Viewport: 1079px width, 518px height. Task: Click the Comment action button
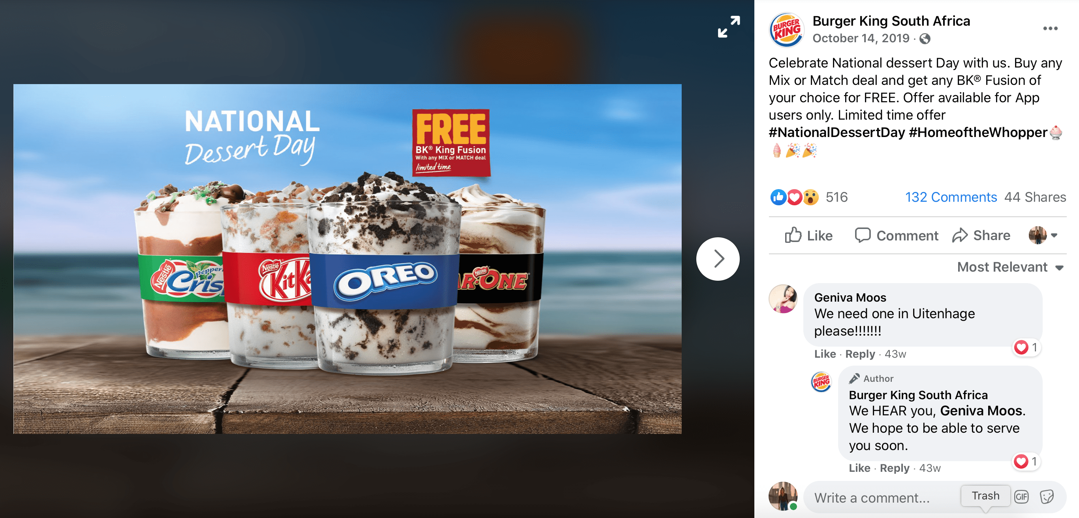coord(896,235)
